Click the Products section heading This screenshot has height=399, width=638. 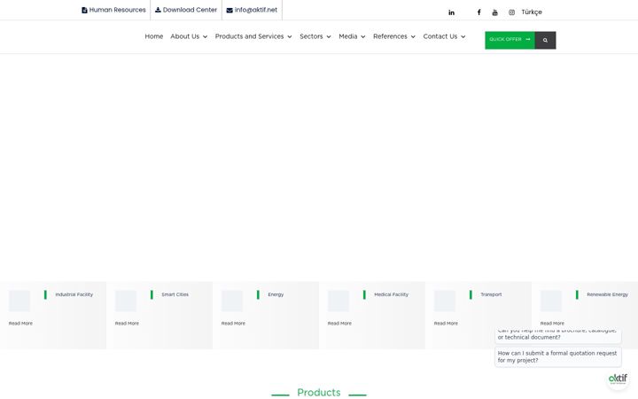pos(319,393)
